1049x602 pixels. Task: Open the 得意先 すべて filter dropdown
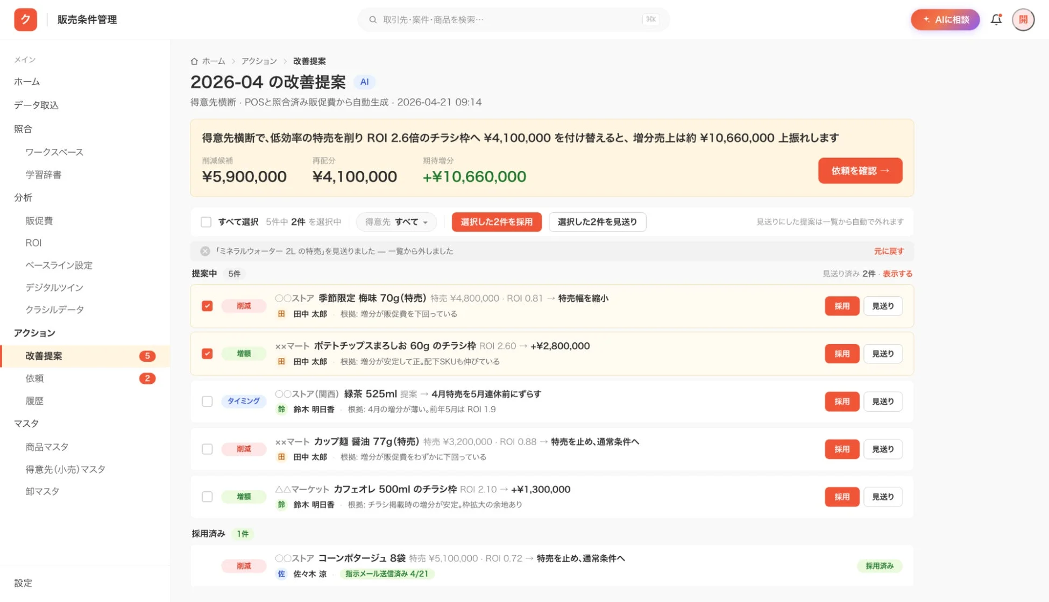pos(396,222)
